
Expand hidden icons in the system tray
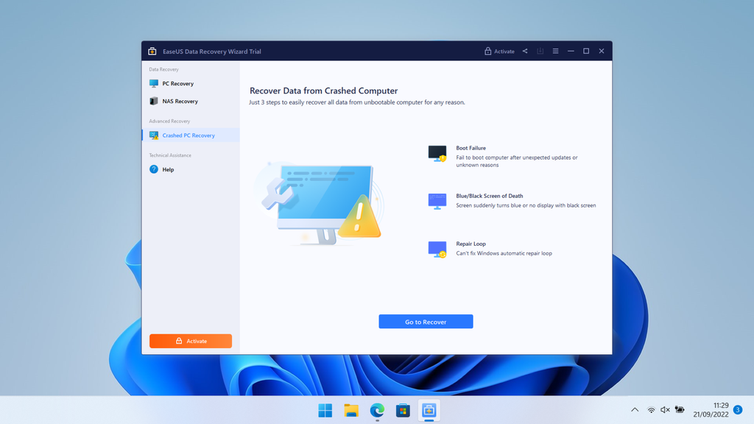click(x=635, y=410)
